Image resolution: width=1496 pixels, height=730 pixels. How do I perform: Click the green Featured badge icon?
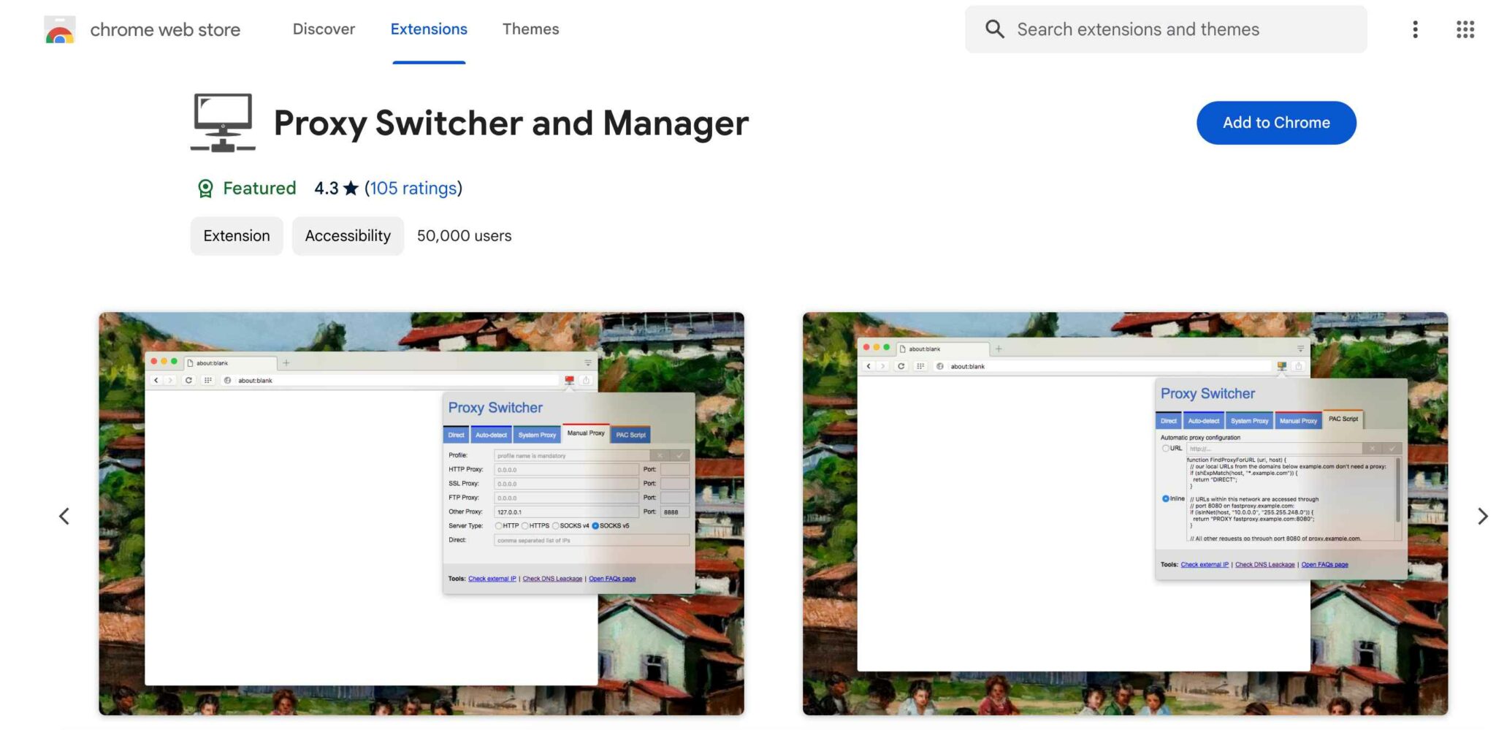207,188
